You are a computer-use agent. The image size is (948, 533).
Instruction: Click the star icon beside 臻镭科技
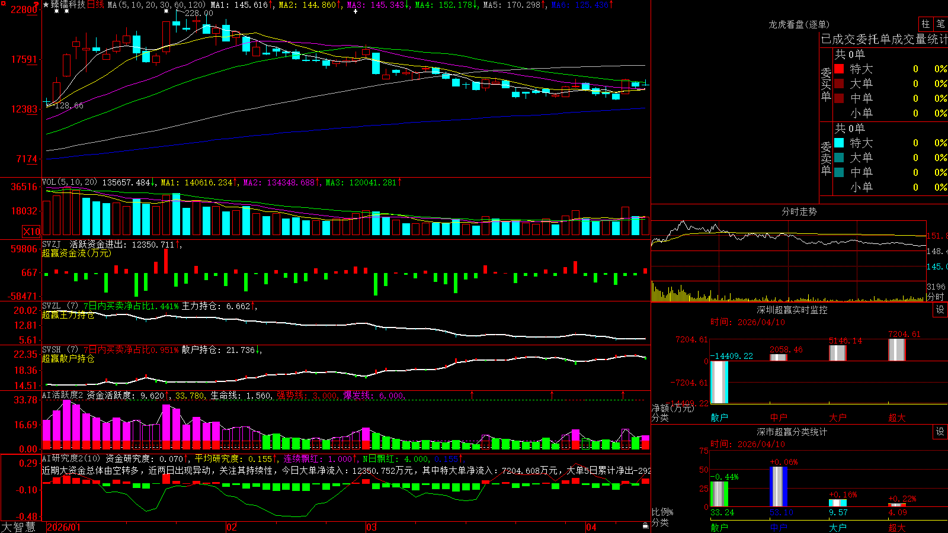(x=46, y=5)
